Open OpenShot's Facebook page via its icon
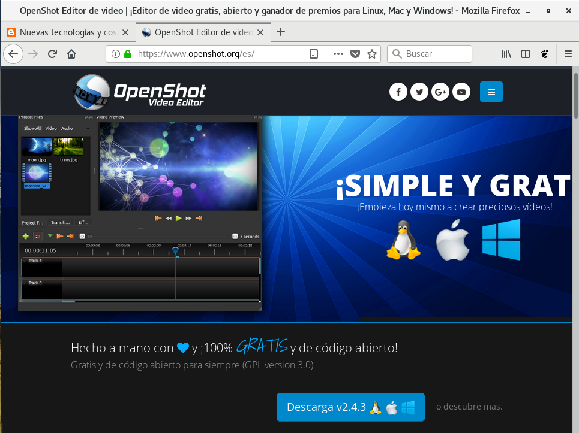 398,92
